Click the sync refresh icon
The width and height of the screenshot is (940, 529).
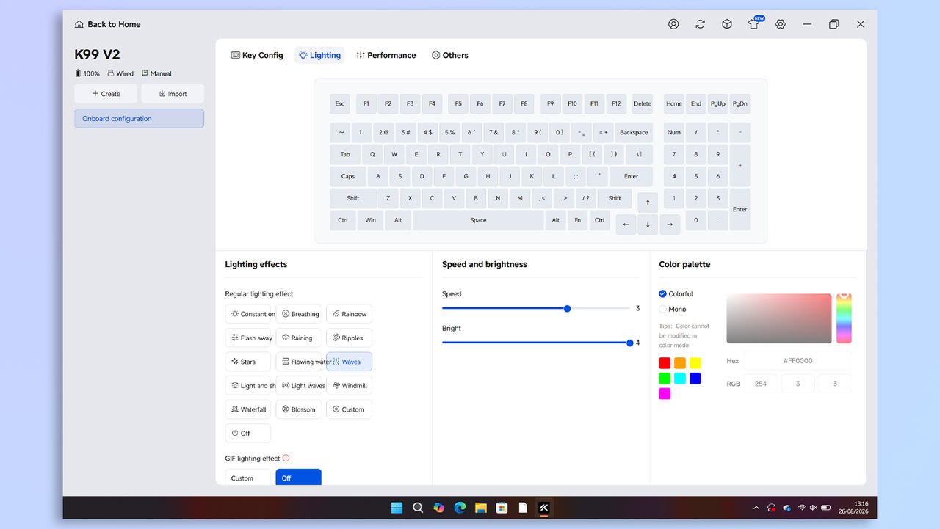(700, 24)
